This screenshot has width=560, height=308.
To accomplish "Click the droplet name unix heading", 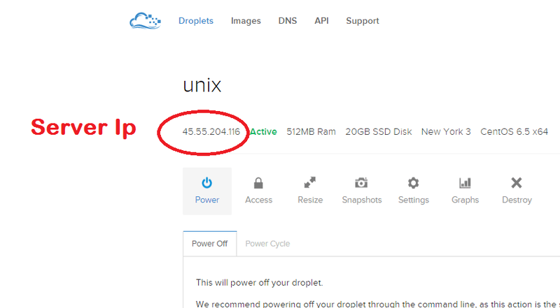I will coord(202,85).
